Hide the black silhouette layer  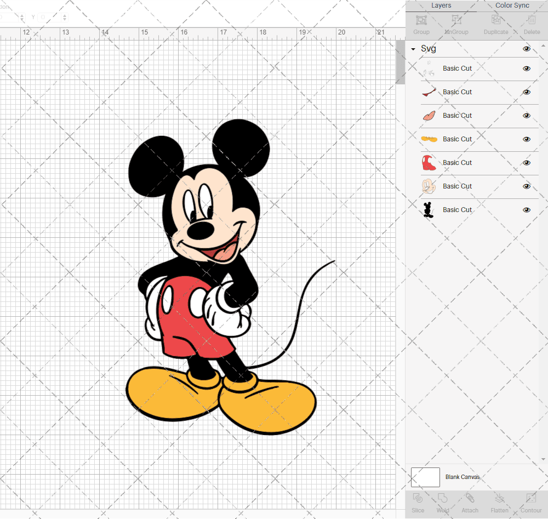[526, 210]
